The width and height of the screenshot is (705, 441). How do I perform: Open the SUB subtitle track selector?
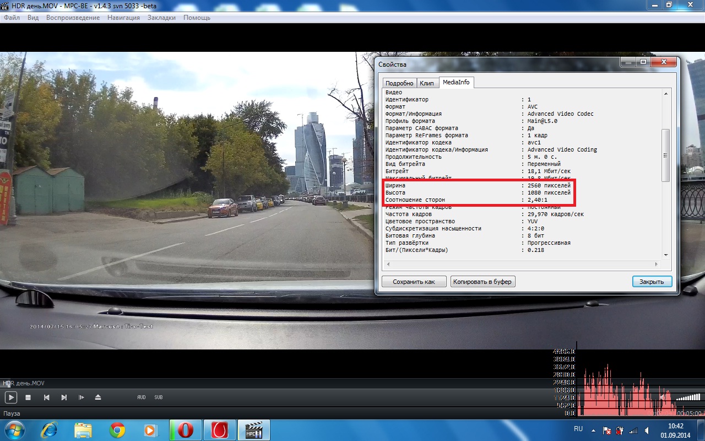click(159, 397)
